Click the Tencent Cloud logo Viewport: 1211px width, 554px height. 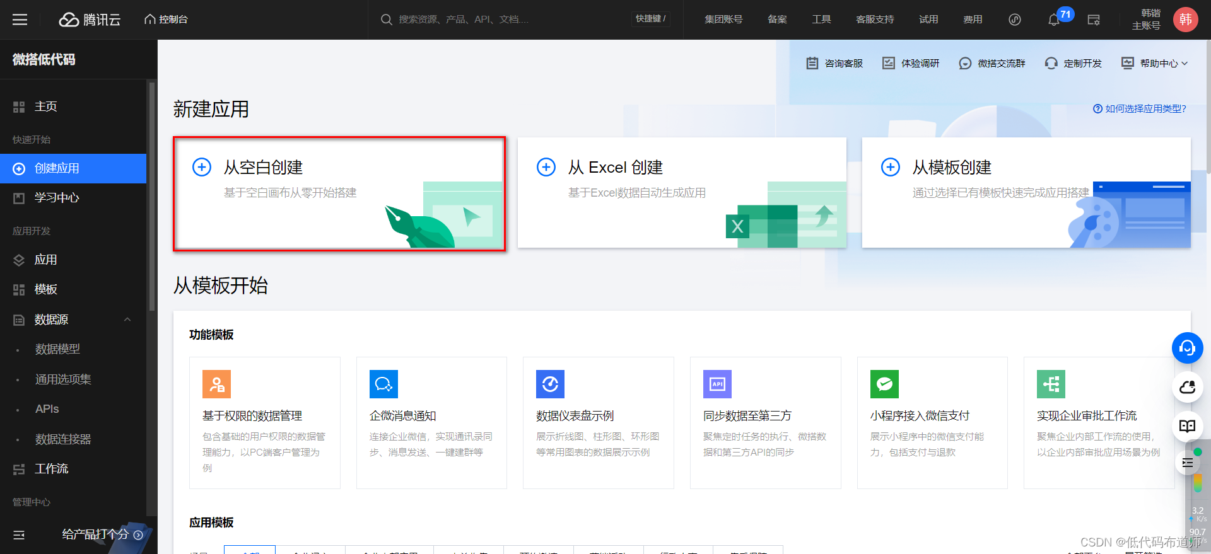(x=90, y=20)
